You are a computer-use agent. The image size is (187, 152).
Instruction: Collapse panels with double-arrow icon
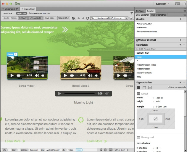coord(185,8)
